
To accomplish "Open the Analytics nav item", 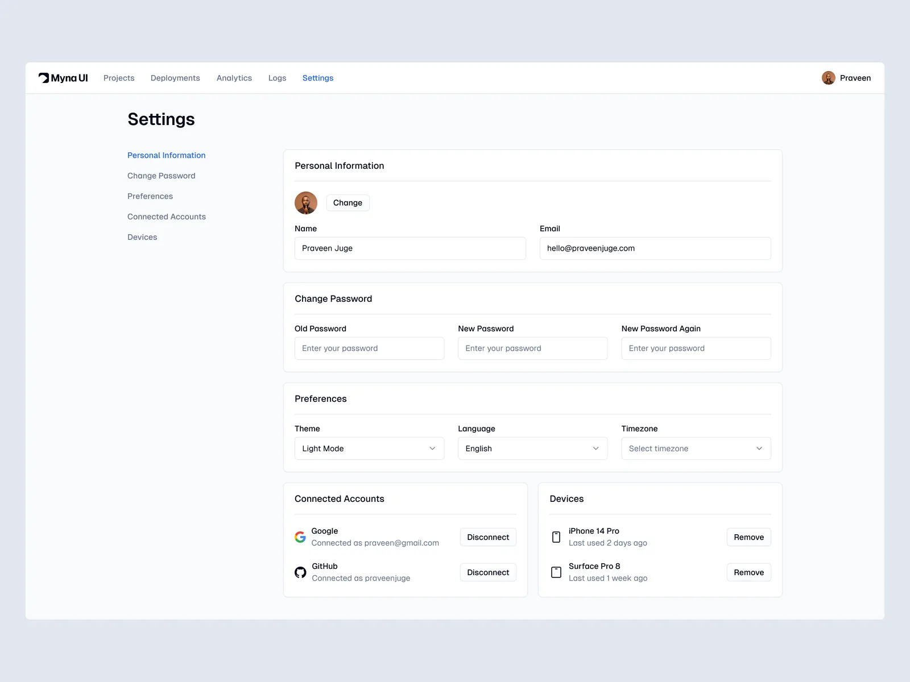I will 234,78.
